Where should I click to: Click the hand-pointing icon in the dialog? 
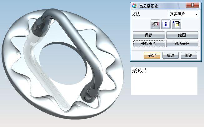click(x=155, y=24)
